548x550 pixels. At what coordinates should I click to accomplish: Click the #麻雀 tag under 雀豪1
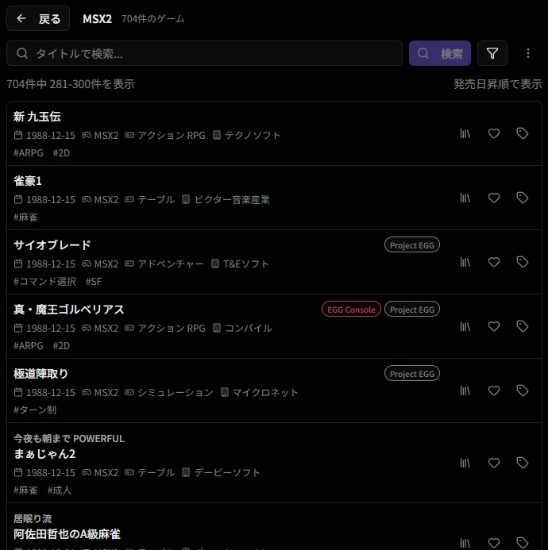[x=25, y=217]
